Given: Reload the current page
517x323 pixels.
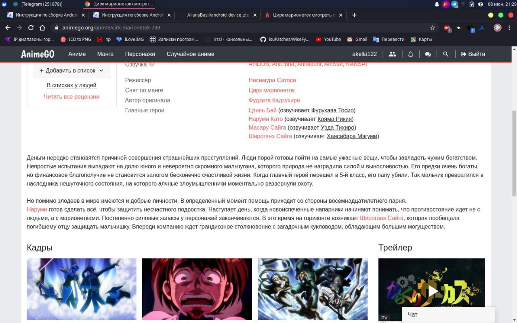Looking at the screenshot, I should [x=31, y=28].
